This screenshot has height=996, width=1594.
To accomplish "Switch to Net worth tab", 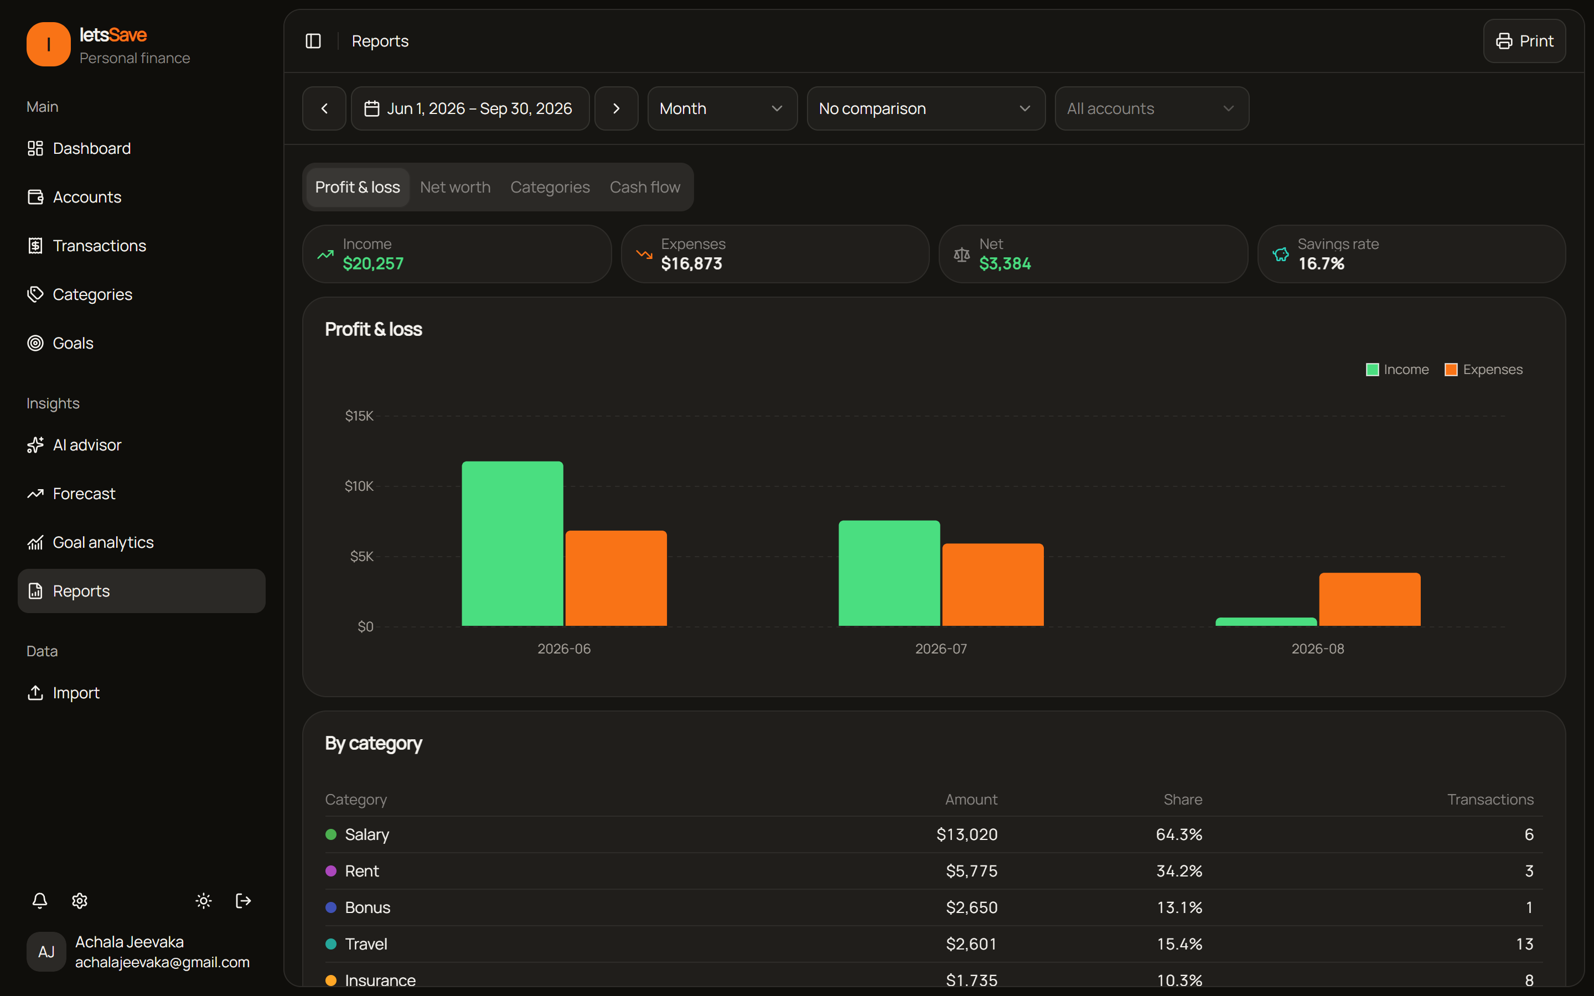I will (455, 187).
